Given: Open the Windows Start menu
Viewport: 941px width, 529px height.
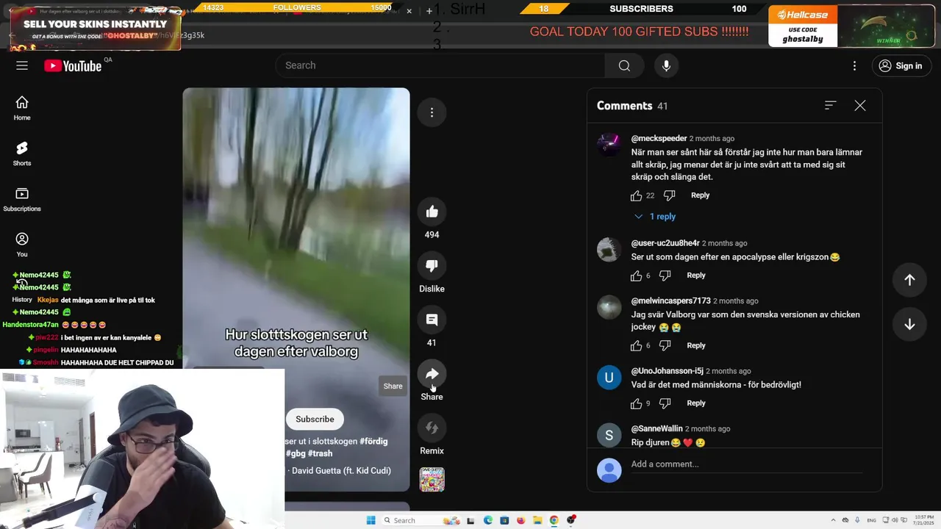Looking at the screenshot, I should [371, 520].
